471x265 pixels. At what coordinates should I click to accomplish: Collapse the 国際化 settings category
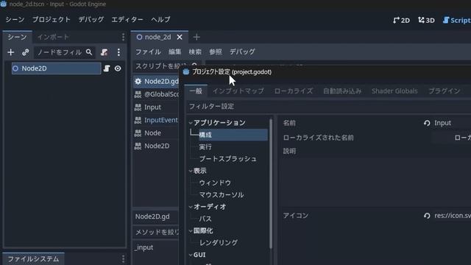click(191, 230)
